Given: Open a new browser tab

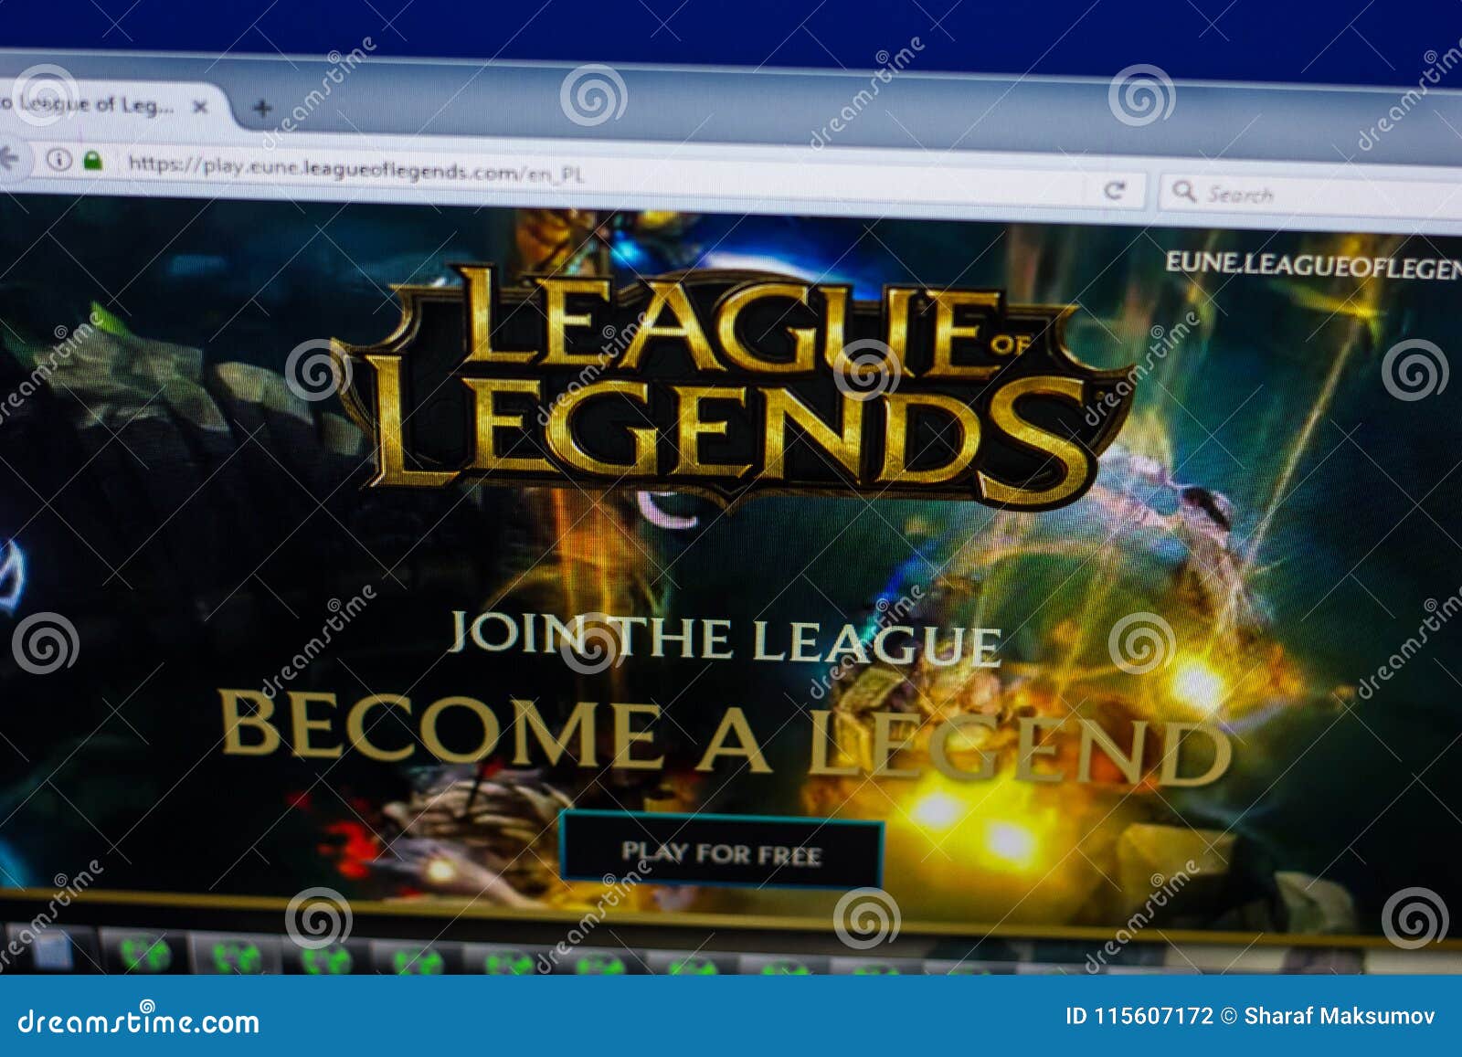Looking at the screenshot, I should click(x=262, y=109).
